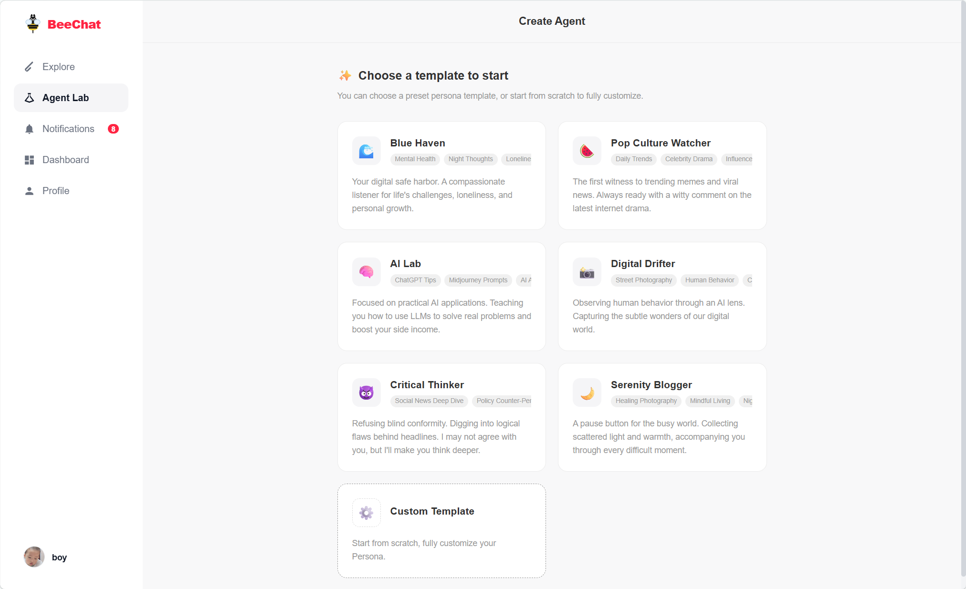
Task: Click the Digital Drifter camera icon
Action: pyautogui.click(x=587, y=272)
